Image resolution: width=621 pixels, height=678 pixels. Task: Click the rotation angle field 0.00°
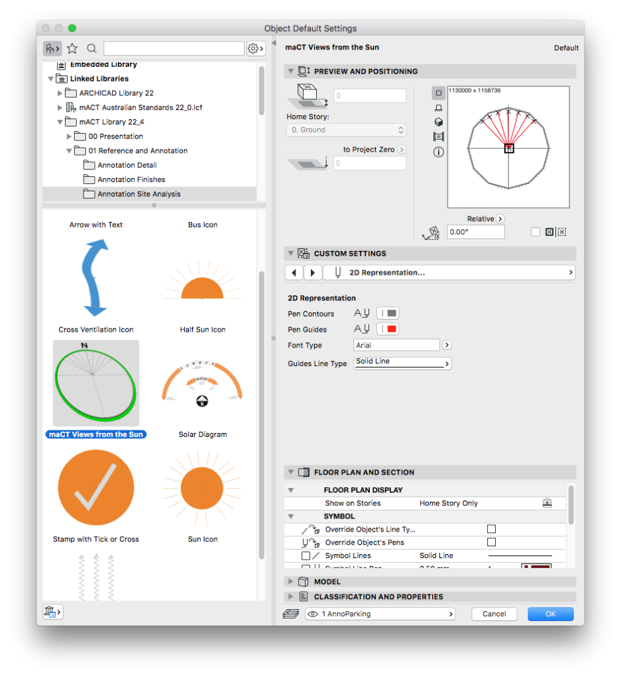pyautogui.click(x=476, y=232)
